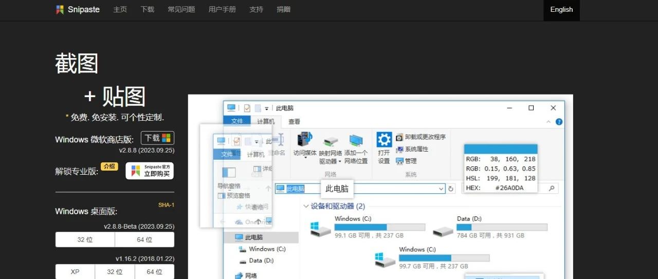This screenshot has height=279, width=658.
Task: Download the v2.8.8-Beta 64 位 build
Action: tap(144, 239)
